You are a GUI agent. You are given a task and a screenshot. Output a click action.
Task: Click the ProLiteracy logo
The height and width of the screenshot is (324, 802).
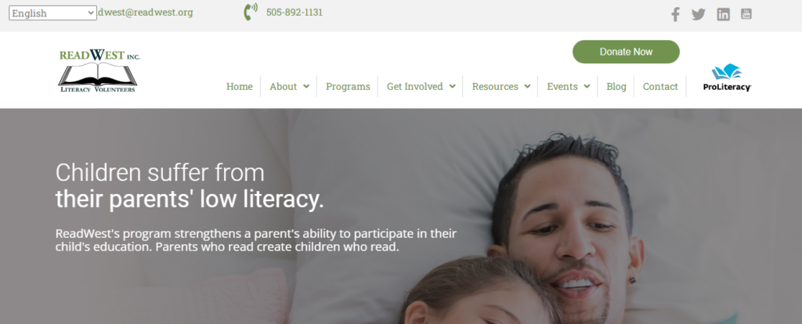[727, 77]
